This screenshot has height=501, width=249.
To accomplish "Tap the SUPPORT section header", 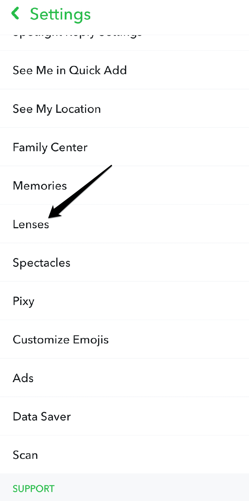I will (x=33, y=488).
